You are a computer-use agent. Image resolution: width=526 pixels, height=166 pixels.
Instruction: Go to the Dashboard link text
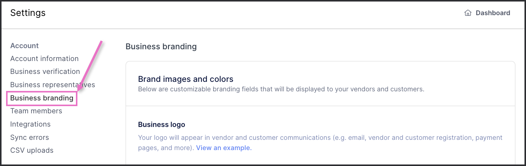point(493,13)
